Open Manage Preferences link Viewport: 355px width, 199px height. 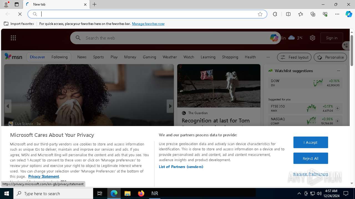[x=311, y=174]
